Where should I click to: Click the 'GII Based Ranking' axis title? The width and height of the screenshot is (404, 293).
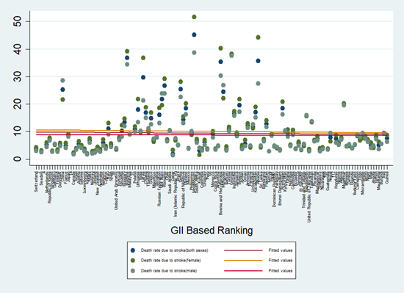(212, 231)
